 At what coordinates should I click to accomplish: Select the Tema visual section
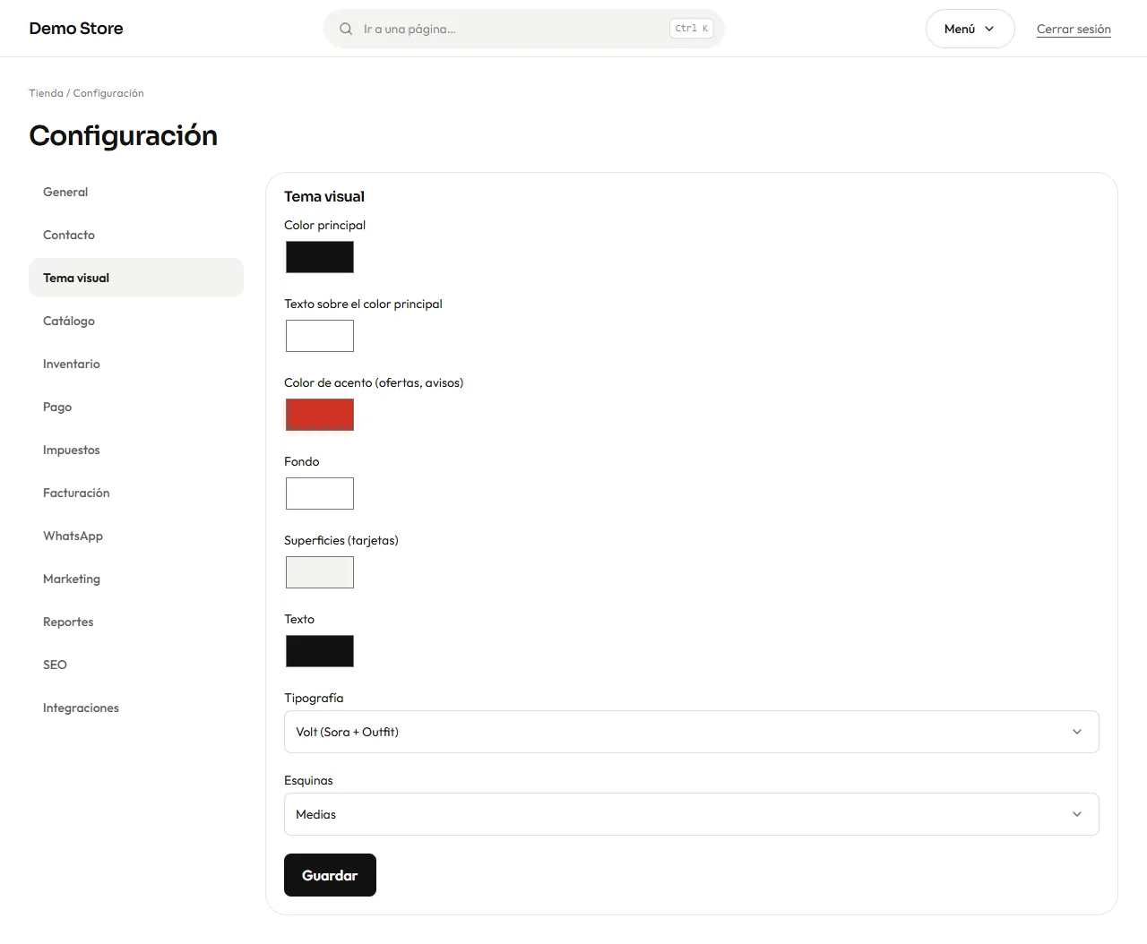click(x=136, y=278)
